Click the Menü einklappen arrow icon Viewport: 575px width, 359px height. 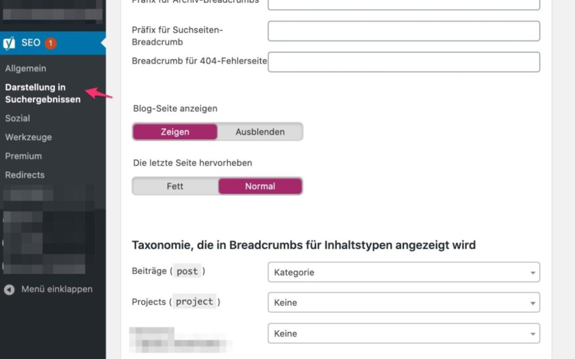click(9, 290)
